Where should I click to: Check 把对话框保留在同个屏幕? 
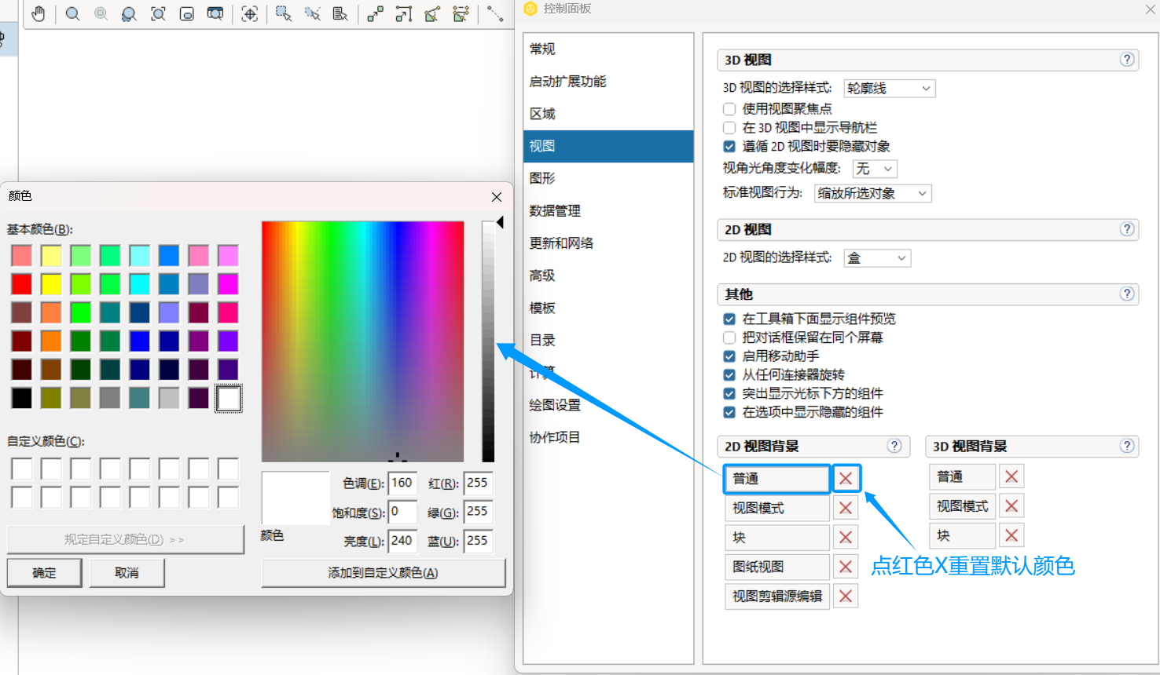(729, 337)
